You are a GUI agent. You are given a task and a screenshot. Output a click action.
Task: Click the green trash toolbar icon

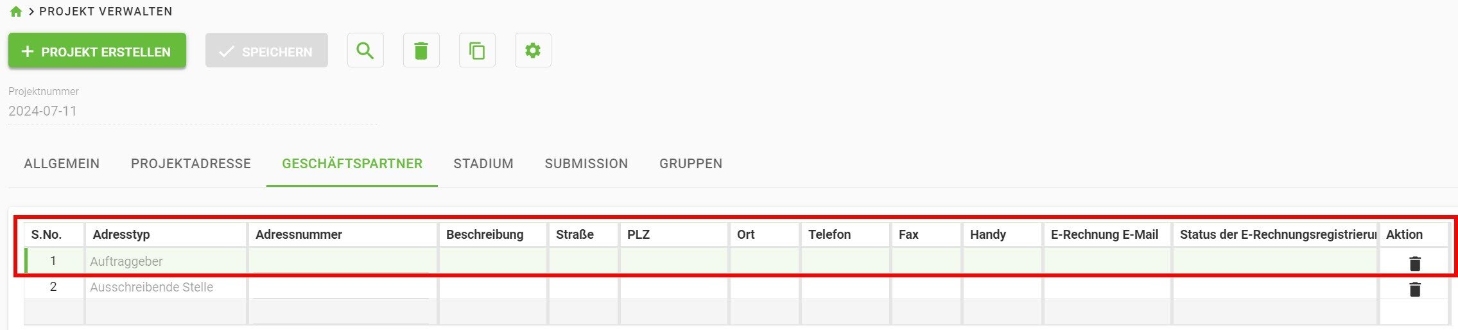click(x=421, y=51)
